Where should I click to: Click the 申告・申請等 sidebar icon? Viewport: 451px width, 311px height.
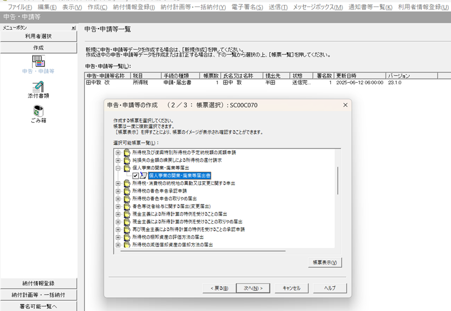(38, 61)
